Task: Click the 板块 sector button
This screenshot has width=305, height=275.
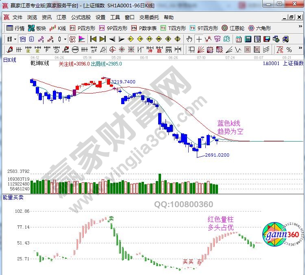Action: pyautogui.click(x=37, y=28)
